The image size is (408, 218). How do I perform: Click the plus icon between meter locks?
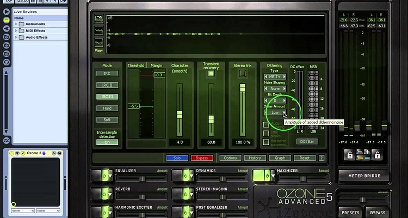[367, 152]
